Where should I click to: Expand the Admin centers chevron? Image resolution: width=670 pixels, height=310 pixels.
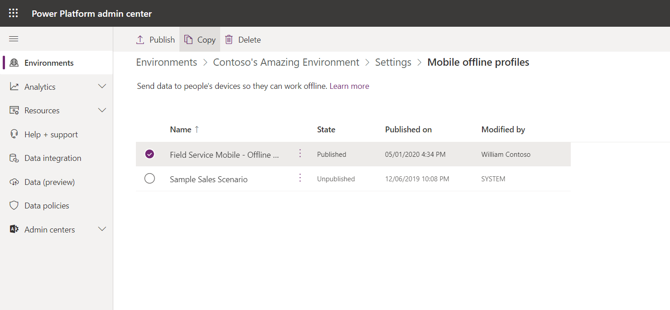[102, 229]
